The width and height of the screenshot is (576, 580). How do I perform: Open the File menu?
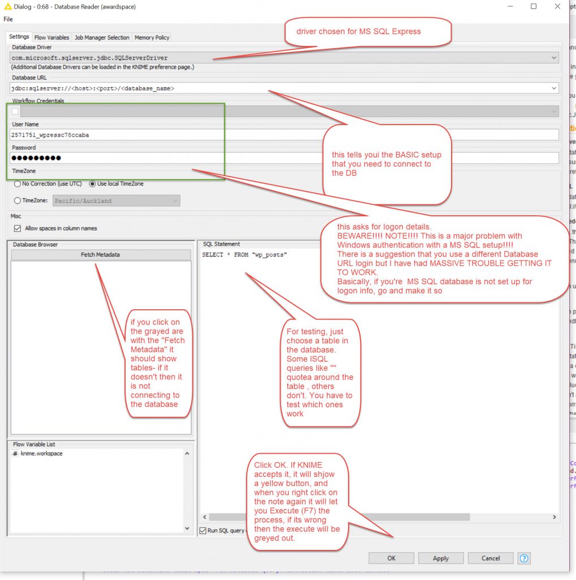[8, 19]
